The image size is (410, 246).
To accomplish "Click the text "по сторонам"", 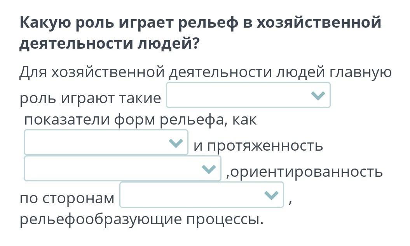I will [x=67, y=198].
